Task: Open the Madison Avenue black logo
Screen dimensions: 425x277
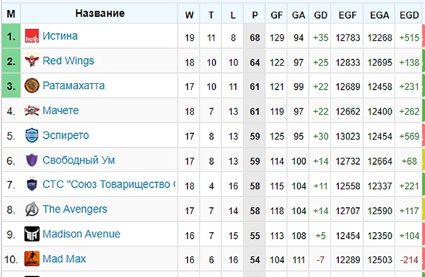Action: tap(31, 234)
